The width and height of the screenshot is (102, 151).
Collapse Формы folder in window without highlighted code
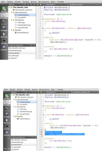pyautogui.click(x=12, y=30)
